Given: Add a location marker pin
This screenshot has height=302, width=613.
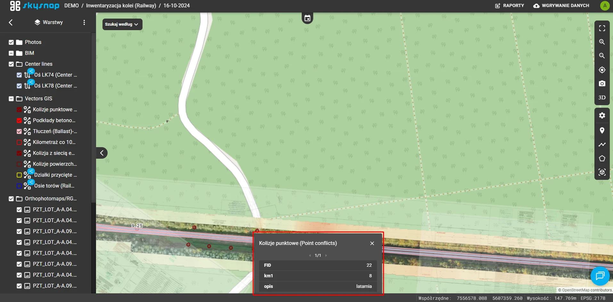Looking at the screenshot, I should [602, 130].
